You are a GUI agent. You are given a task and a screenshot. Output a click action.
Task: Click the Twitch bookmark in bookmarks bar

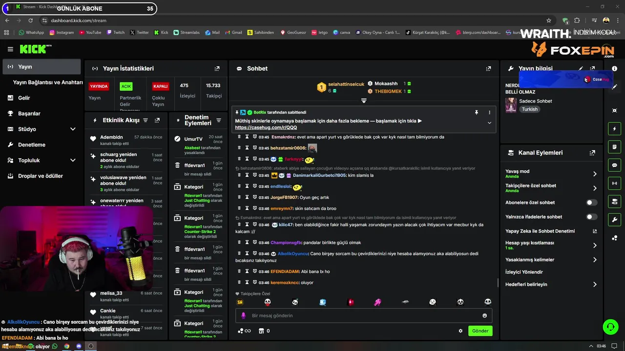coord(115,33)
